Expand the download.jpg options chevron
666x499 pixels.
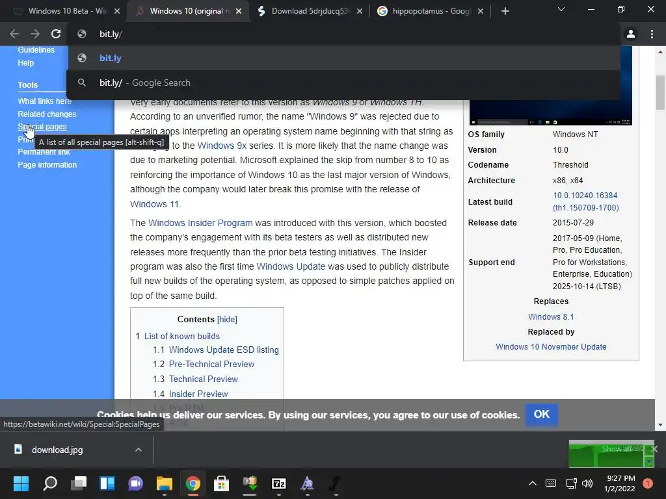139,450
